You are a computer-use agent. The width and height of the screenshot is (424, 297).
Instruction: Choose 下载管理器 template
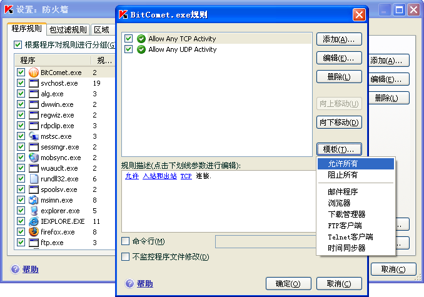click(356, 214)
